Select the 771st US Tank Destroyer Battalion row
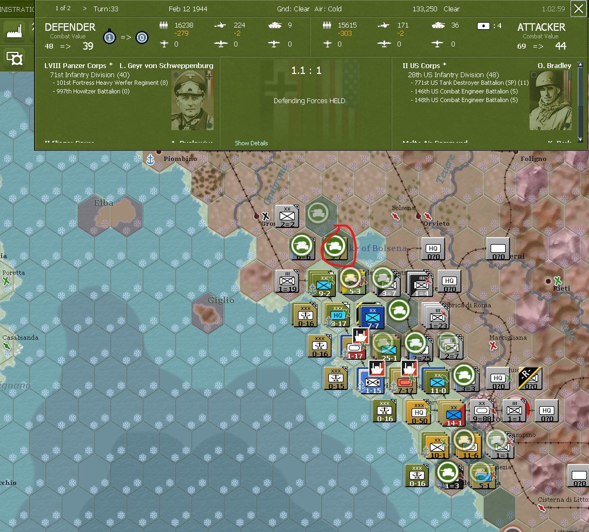589x532 pixels. (x=469, y=83)
